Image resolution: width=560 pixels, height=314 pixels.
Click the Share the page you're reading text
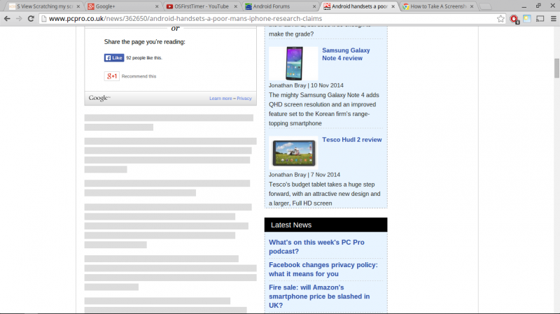tap(145, 42)
